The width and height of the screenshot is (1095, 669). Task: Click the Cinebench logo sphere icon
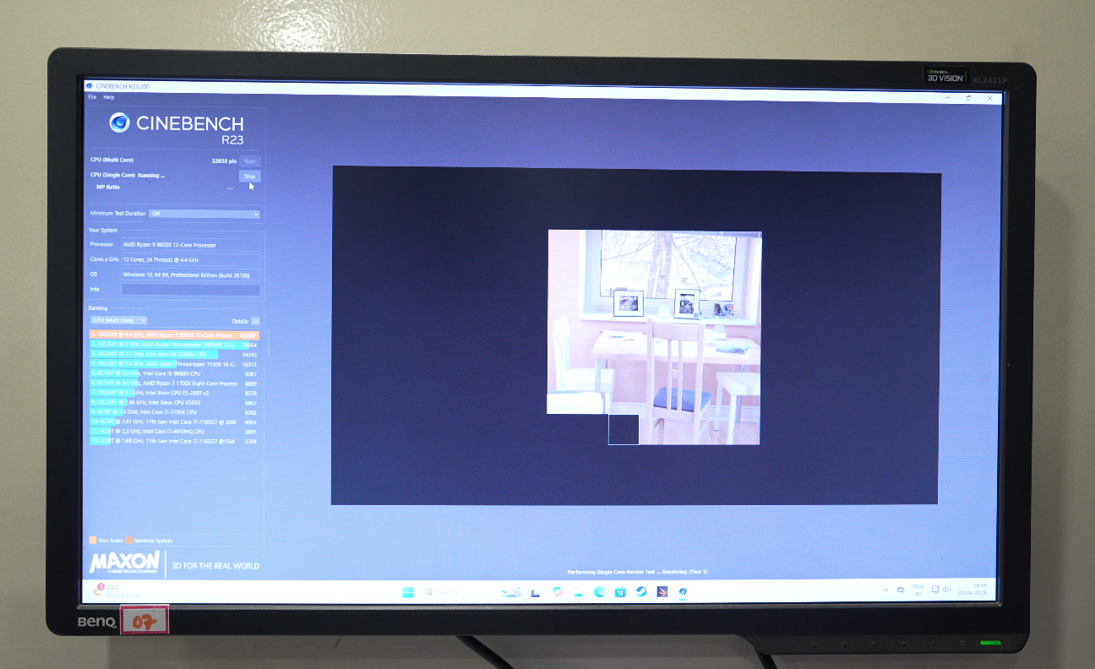[120, 122]
